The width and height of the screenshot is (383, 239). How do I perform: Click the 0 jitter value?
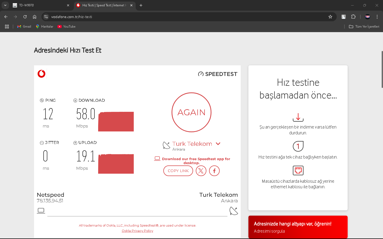[x=45, y=156]
